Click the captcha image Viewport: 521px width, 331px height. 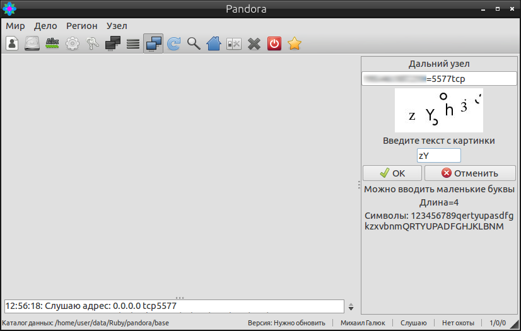coord(439,110)
